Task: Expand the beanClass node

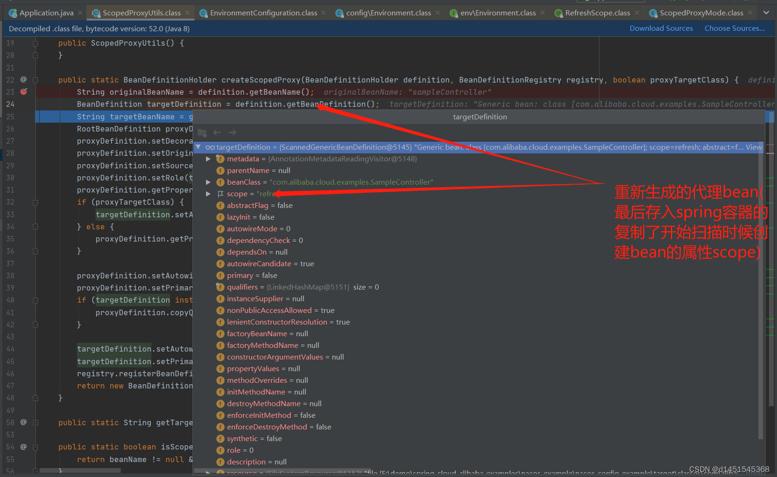Action: [208, 182]
